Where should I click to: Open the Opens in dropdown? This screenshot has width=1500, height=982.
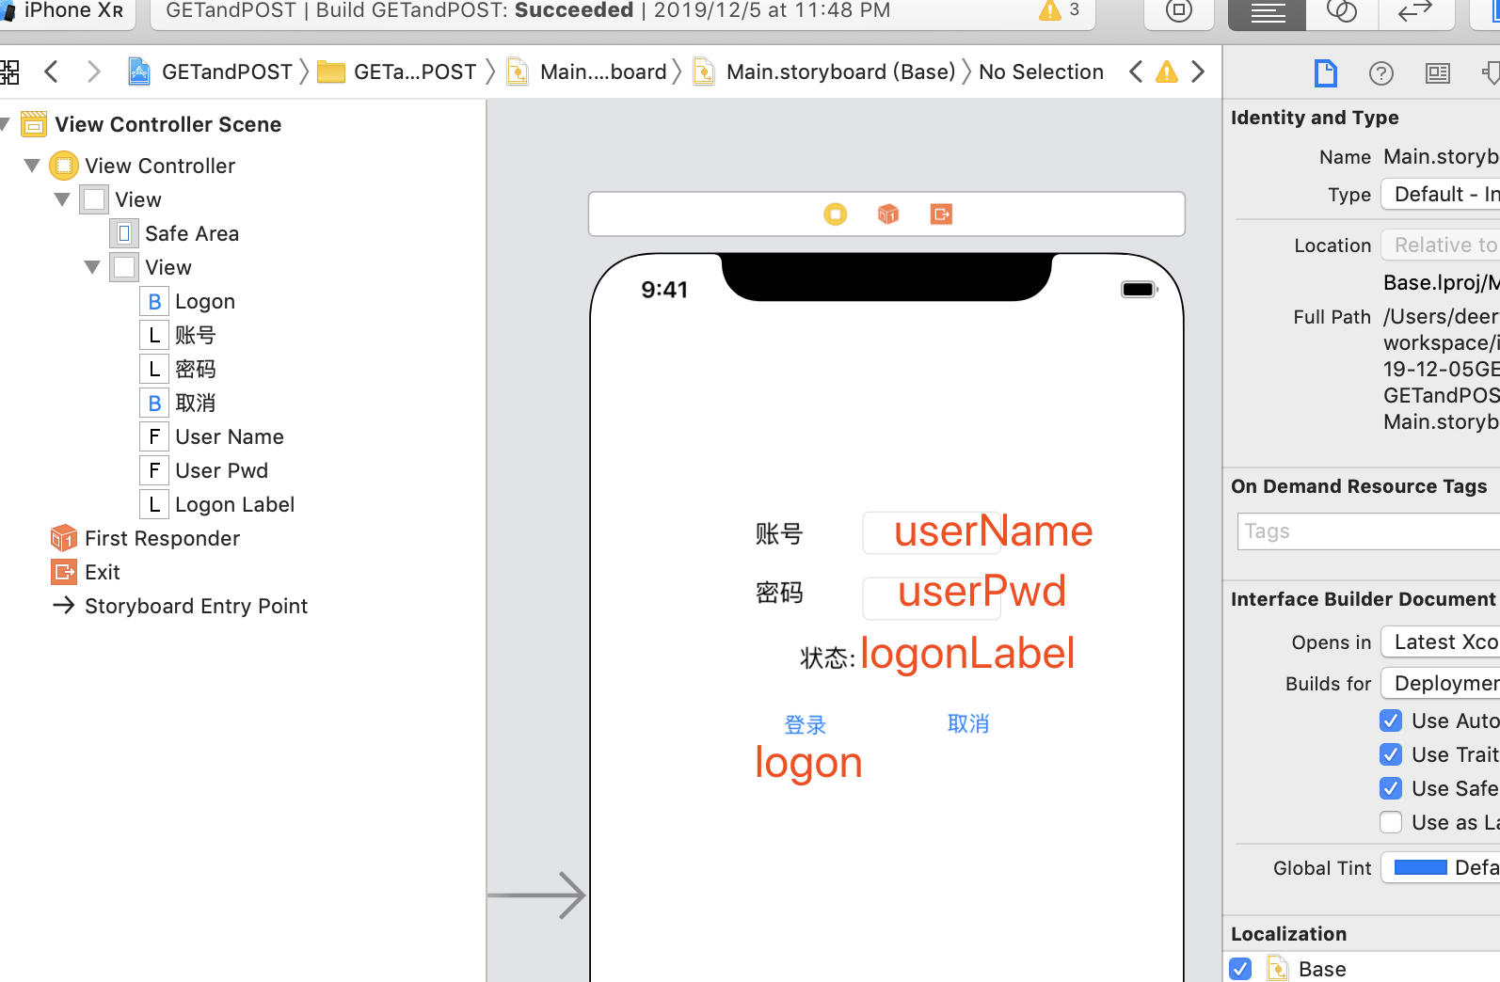1441,642
